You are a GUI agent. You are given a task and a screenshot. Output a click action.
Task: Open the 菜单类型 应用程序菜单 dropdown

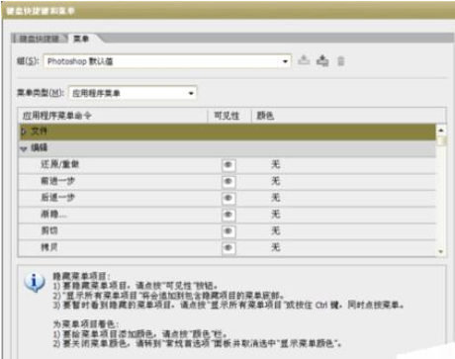[x=133, y=93]
